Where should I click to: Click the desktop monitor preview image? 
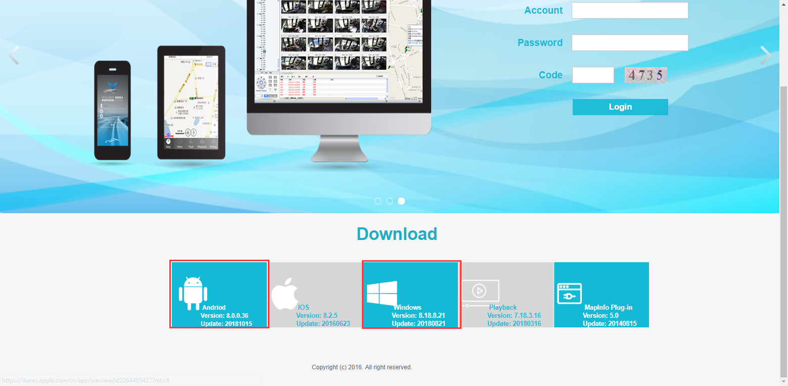[339, 81]
